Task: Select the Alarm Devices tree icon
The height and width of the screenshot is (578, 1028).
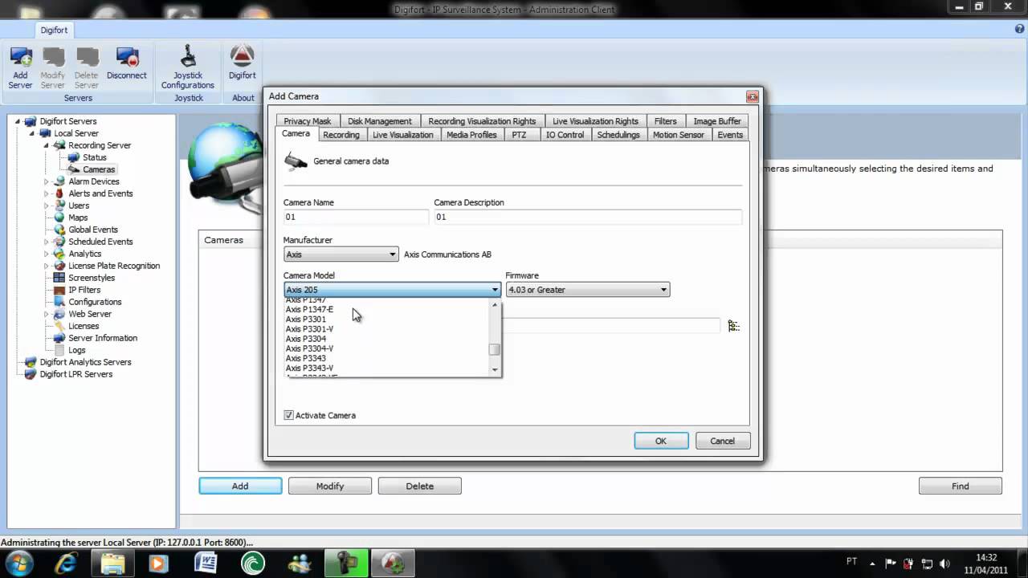Action: click(x=59, y=181)
